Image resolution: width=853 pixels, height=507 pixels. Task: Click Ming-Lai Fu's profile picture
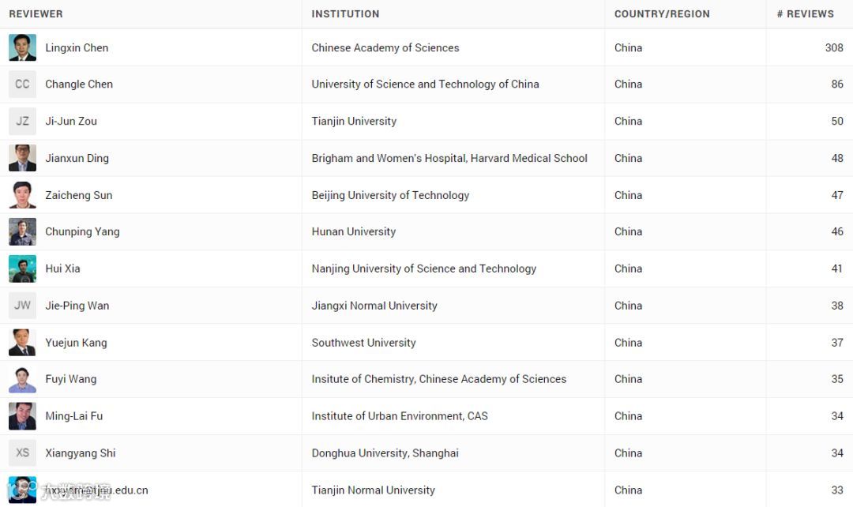(22, 416)
